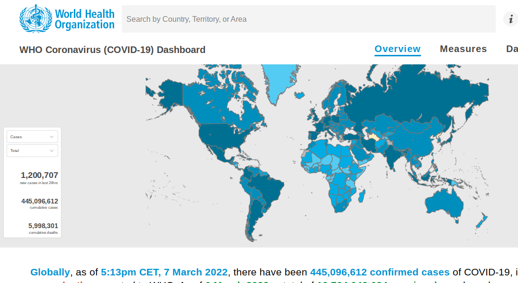
Task: Click the 5:13pm CET, 7 March 2022 text
Action: (164, 272)
